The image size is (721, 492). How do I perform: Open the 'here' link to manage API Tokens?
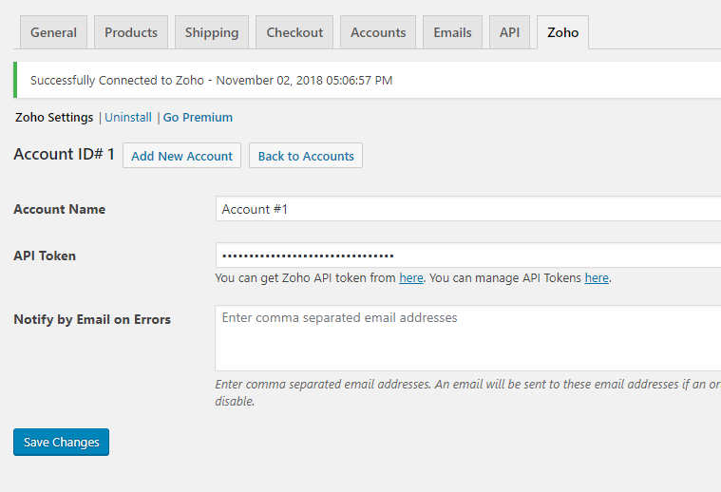tap(597, 278)
